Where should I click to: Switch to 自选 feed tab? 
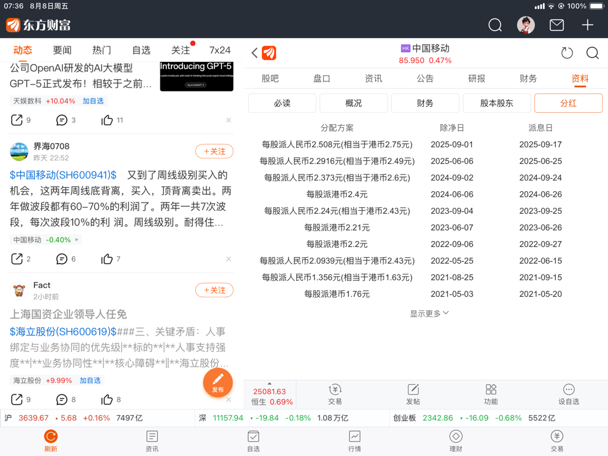[x=141, y=50]
